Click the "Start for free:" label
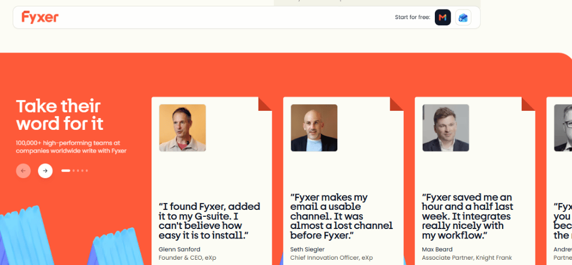Viewport: 572px width, 265px height. pos(413,17)
